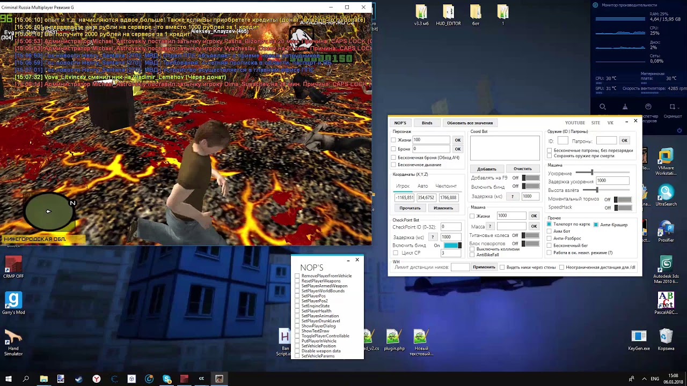Click the Изменить coordinates button
This screenshot has height=386, width=687.
coord(443,208)
